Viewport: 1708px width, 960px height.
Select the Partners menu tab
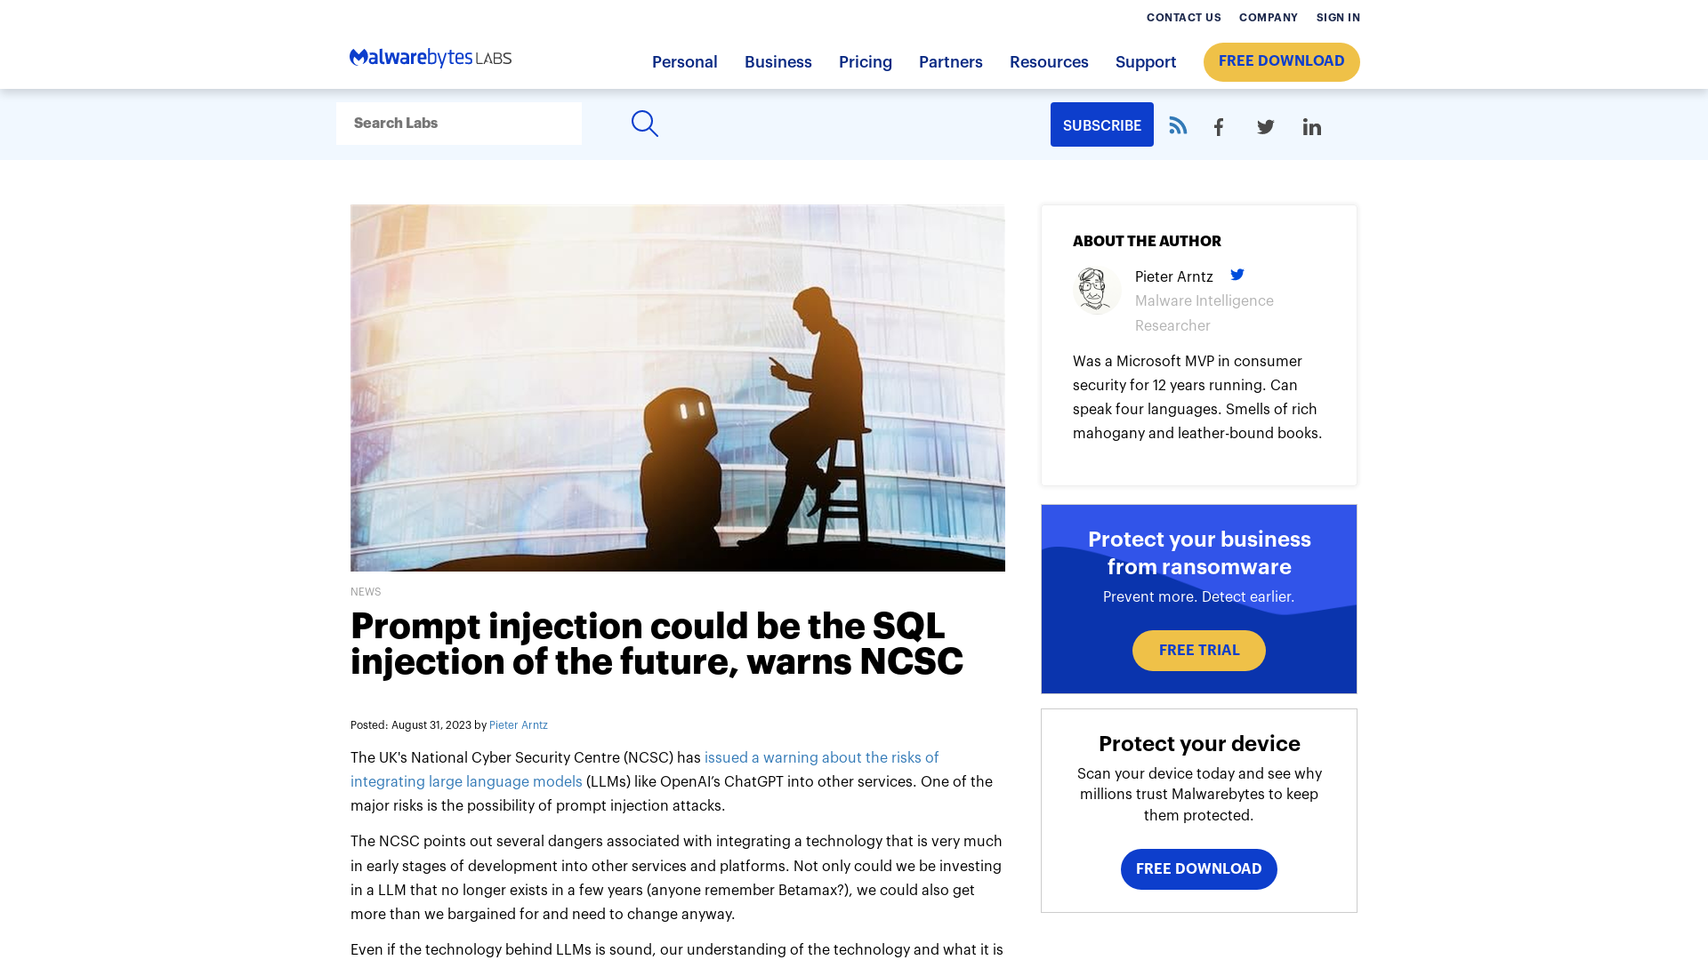[950, 62]
